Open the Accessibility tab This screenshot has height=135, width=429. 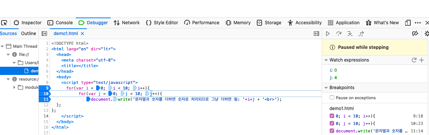coord(305,22)
